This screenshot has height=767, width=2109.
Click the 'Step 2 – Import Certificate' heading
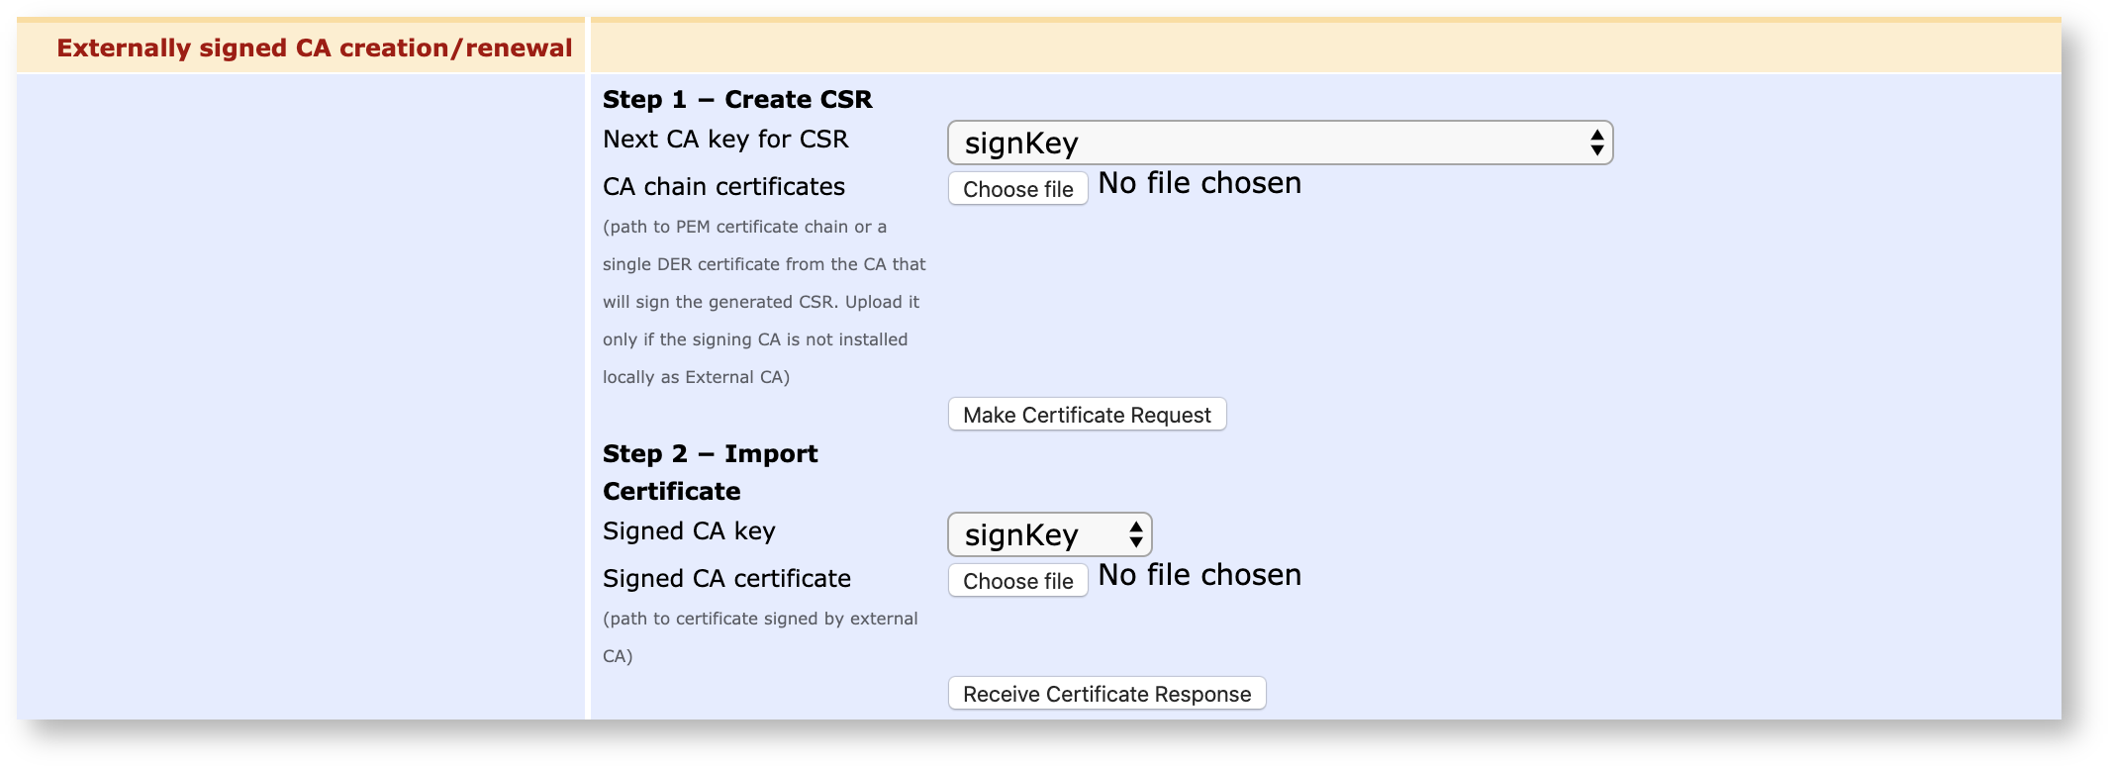tap(710, 472)
